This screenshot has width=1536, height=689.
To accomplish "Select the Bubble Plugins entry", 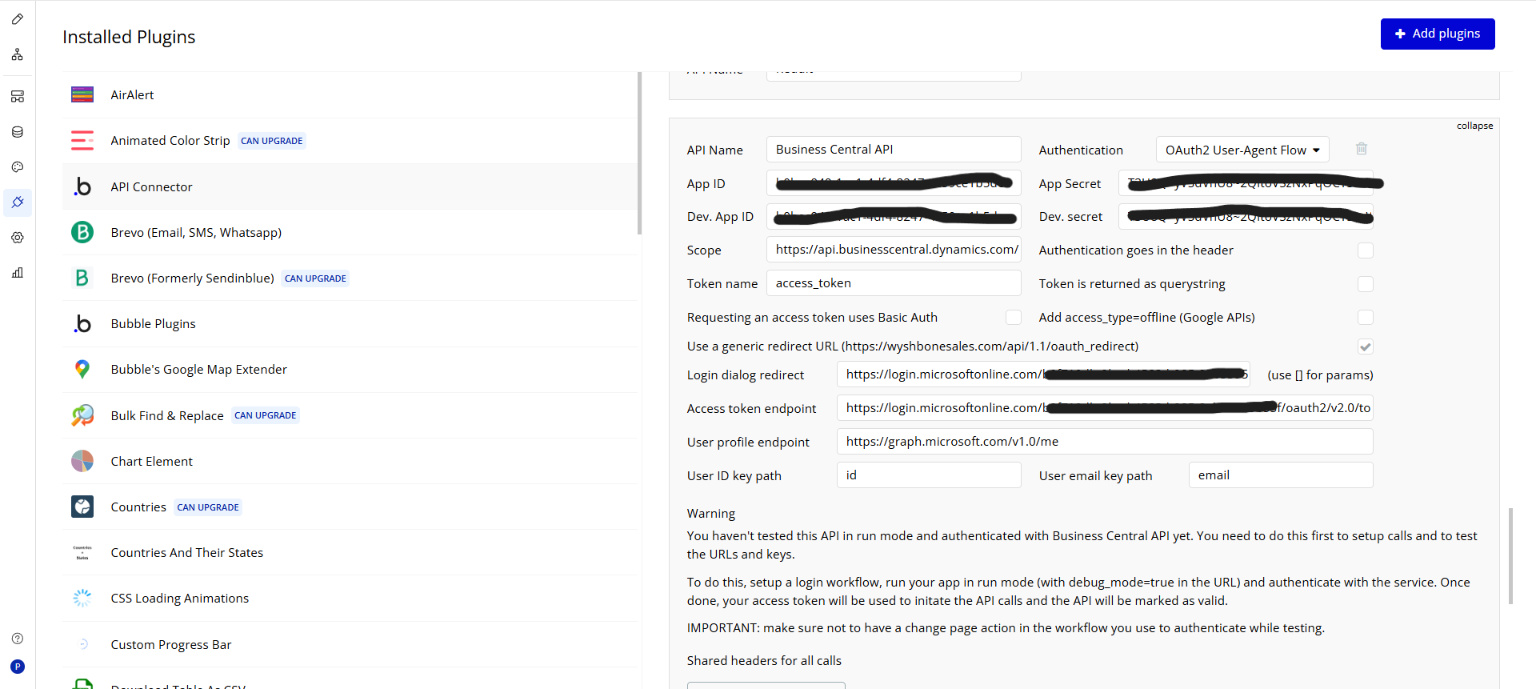I will 350,323.
